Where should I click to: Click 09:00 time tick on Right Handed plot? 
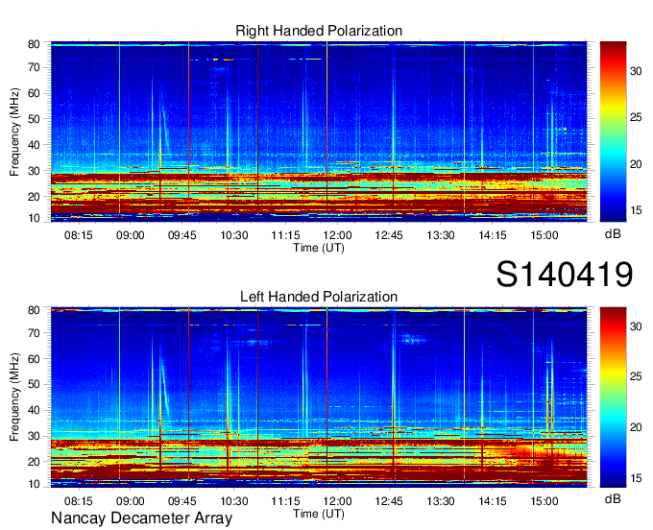[130, 235]
